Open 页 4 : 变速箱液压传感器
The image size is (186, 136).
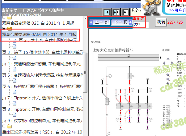click(x=42, y=64)
